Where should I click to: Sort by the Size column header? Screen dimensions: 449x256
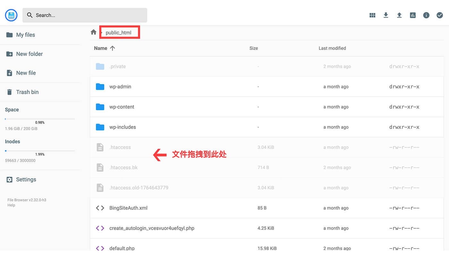click(253, 48)
